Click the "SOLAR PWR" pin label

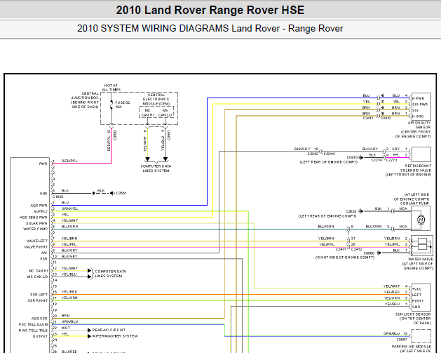pyautogui.click(x=36, y=223)
